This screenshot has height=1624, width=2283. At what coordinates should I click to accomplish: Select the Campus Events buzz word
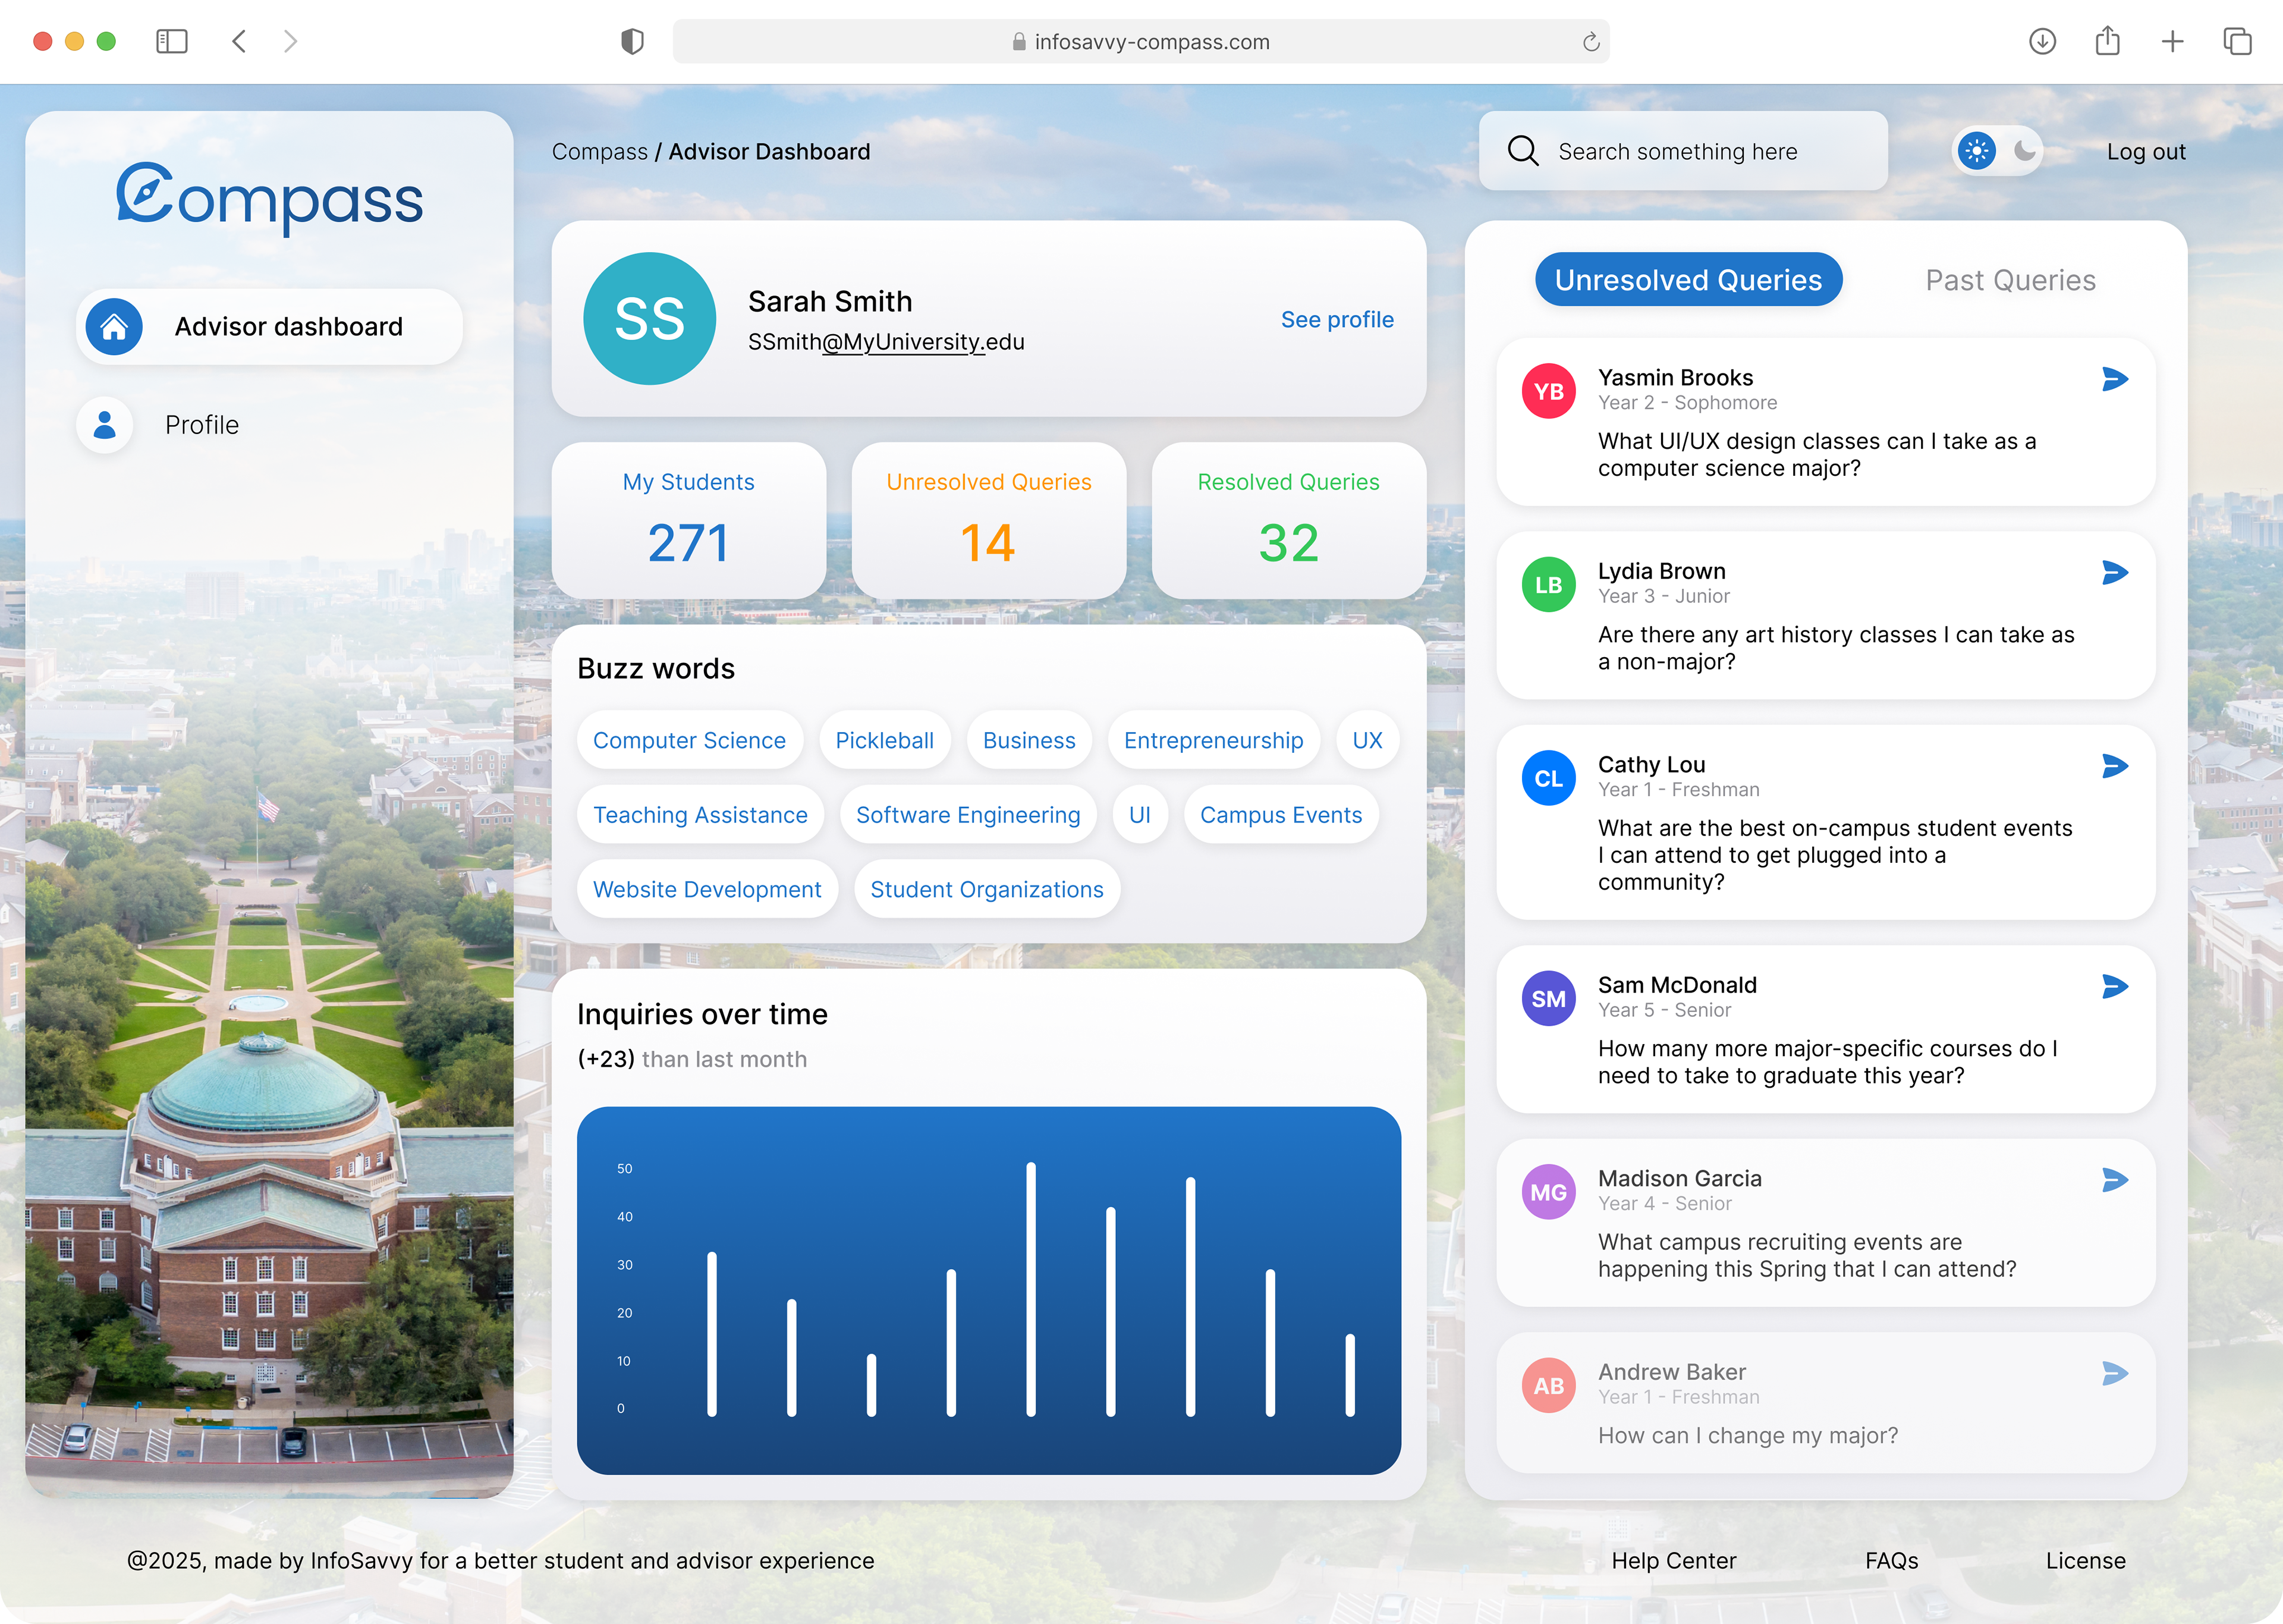click(1281, 815)
